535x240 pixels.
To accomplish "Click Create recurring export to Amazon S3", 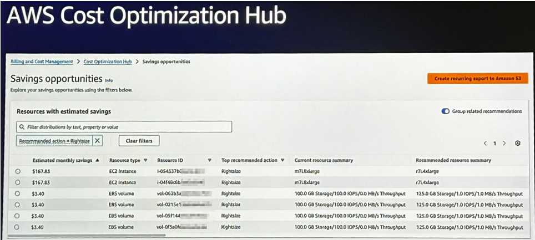I will click(477, 79).
